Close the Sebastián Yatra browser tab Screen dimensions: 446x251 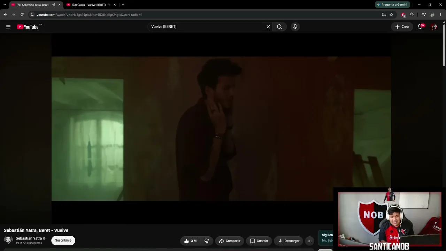(x=59, y=5)
